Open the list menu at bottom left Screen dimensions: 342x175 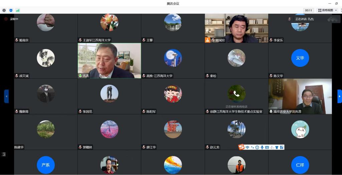[4, 154]
